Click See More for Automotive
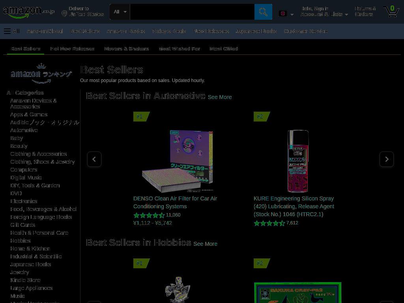Screen dimensions: 404x303 coord(219,97)
